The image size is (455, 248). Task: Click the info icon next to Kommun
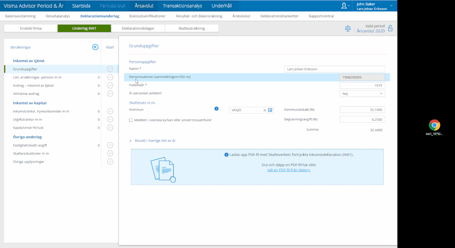point(217,109)
